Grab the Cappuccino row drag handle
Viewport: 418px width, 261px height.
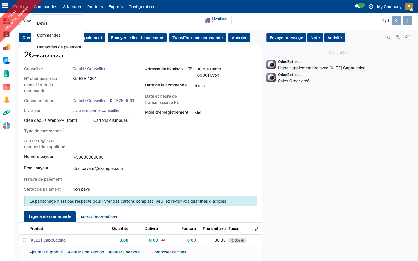(24, 240)
